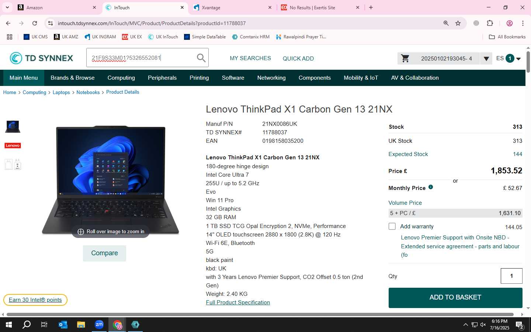Reload the page with the refresh icon
The image size is (531, 332).
[35, 23]
